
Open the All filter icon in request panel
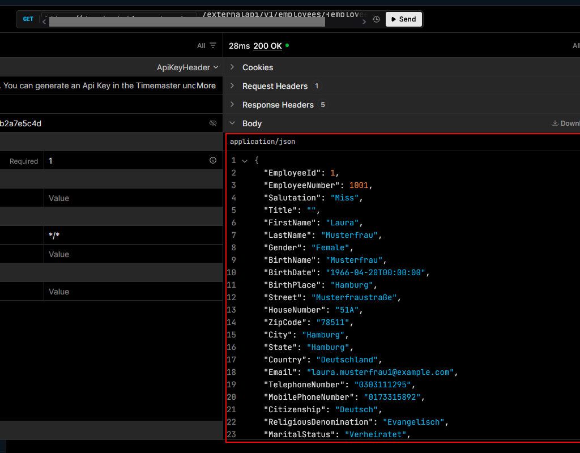[212, 46]
